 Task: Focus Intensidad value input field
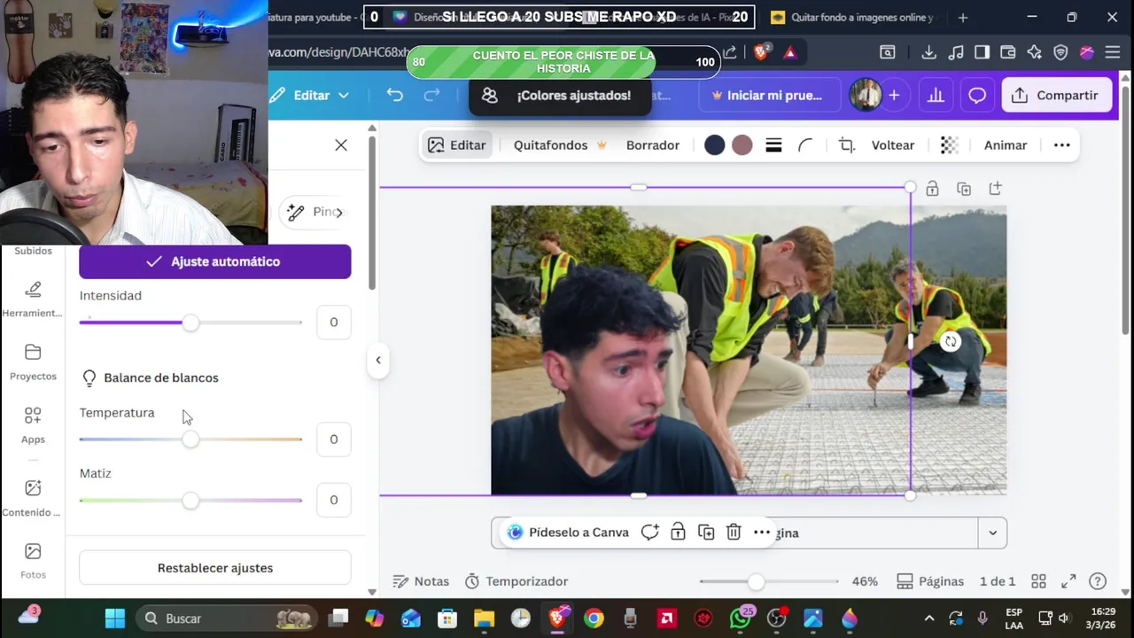(x=333, y=323)
